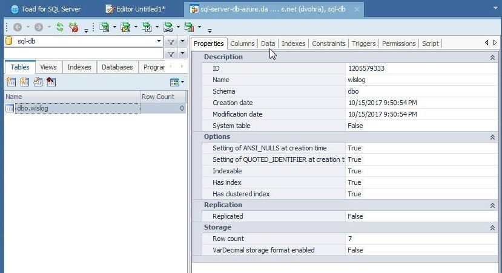Switch to the Toad for SQL Server tab
Viewport: 502px width, 273px height.
coord(45,9)
